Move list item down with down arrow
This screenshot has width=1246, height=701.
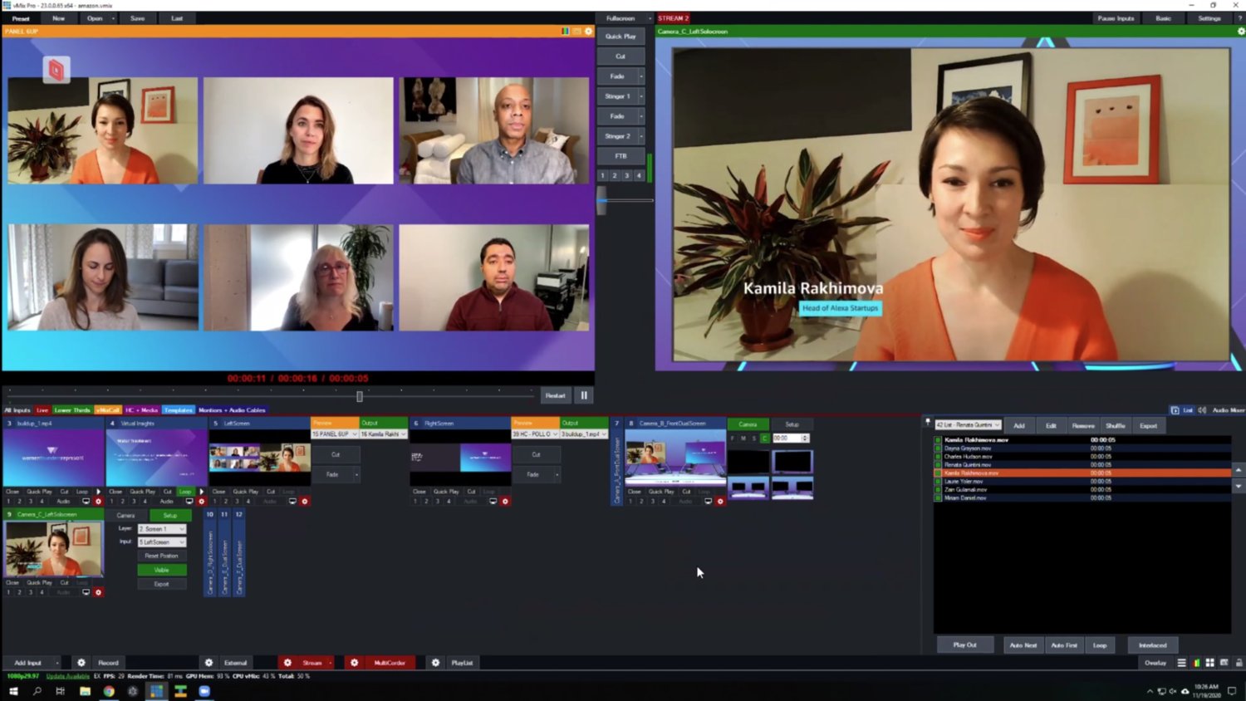coord(1239,487)
